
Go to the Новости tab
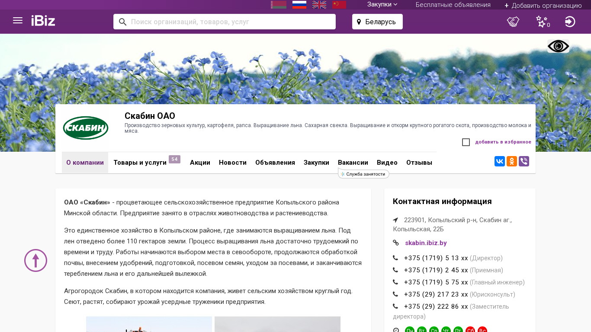(x=233, y=163)
